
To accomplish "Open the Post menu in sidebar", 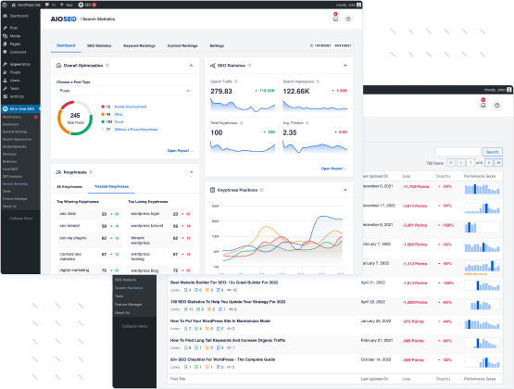I will (x=14, y=28).
